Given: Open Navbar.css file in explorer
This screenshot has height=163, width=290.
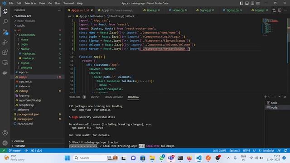Looking at the screenshot, I should [x=29, y=53].
